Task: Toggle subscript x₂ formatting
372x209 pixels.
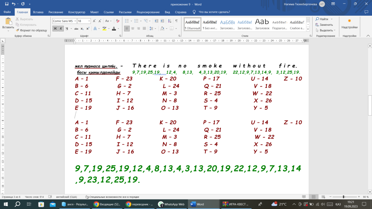Action: tap(82, 28)
